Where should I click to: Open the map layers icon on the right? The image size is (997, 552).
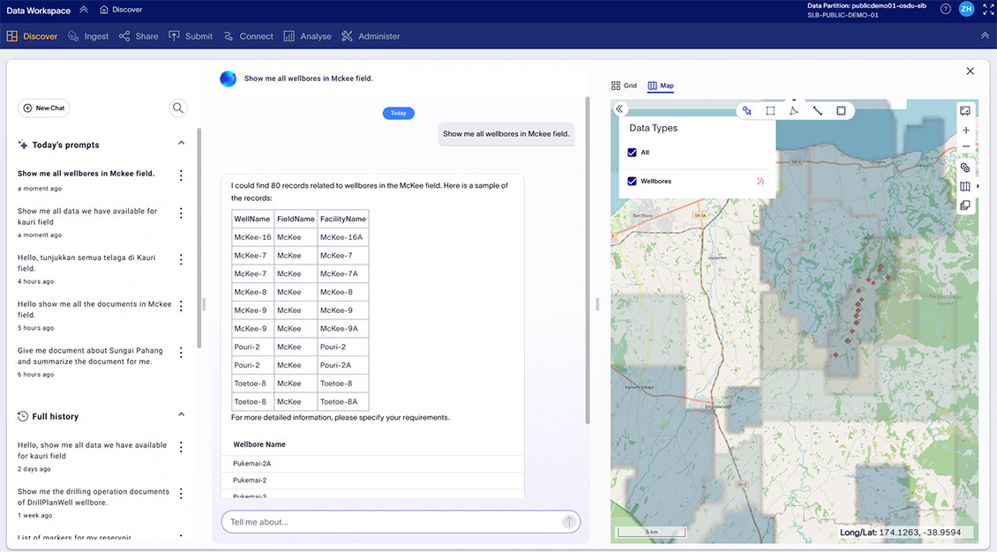coord(965,205)
